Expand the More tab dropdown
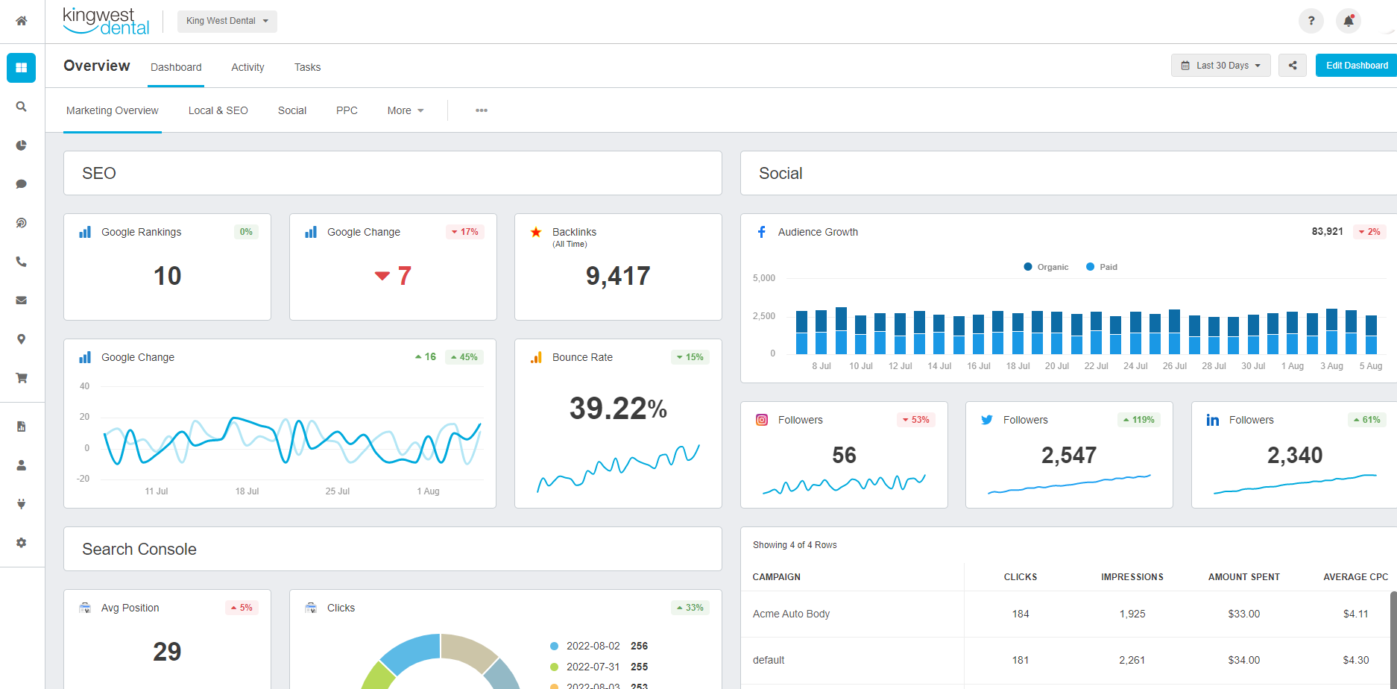This screenshot has width=1397, height=689. [405, 110]
